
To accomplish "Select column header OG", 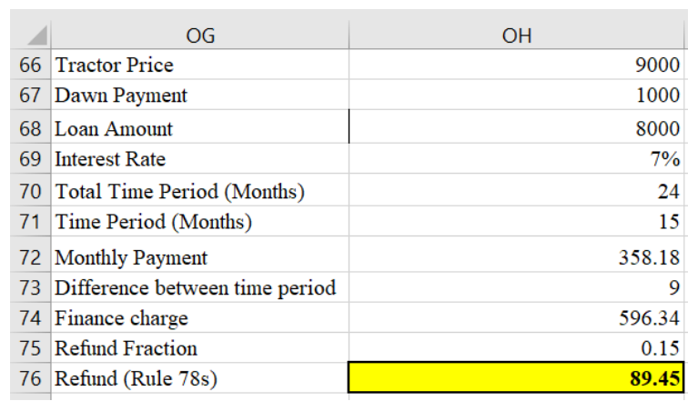I will (199, 35).
